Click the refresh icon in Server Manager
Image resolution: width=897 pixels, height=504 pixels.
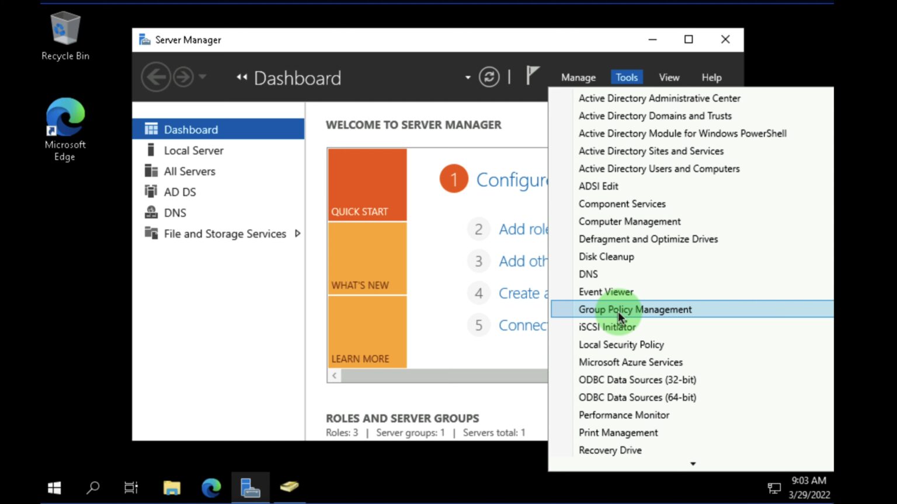[489, 76]
